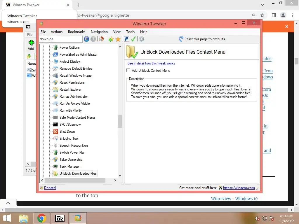This screenshot has width=299, height=224.
Task: Click the share page icon in Chrome
Action: pyautogui.click(x=253, y=15)
